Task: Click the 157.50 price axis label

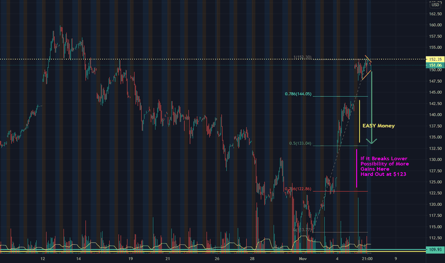Action: (435, 36)
